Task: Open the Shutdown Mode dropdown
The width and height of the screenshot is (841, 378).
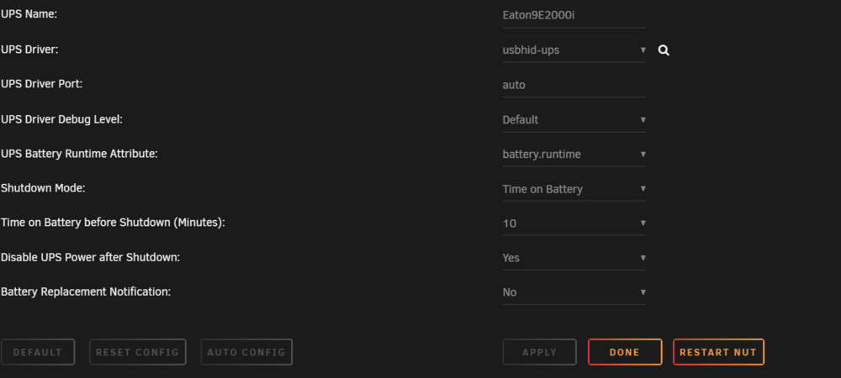Action: [x=574, y=189]
